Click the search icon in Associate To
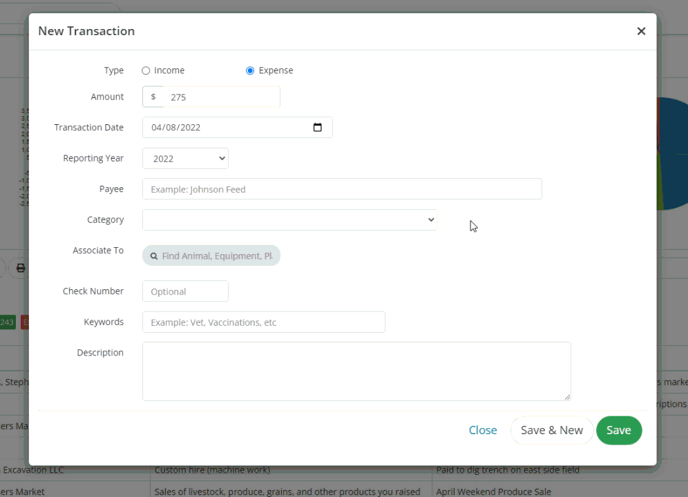The height and width of the screenshot is (497, 688). click(154, 256)
